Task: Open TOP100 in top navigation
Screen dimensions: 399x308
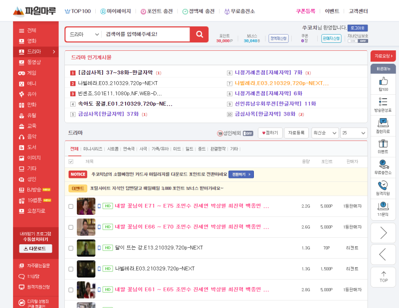Action: pyautogui.click(x=78, y=11)
